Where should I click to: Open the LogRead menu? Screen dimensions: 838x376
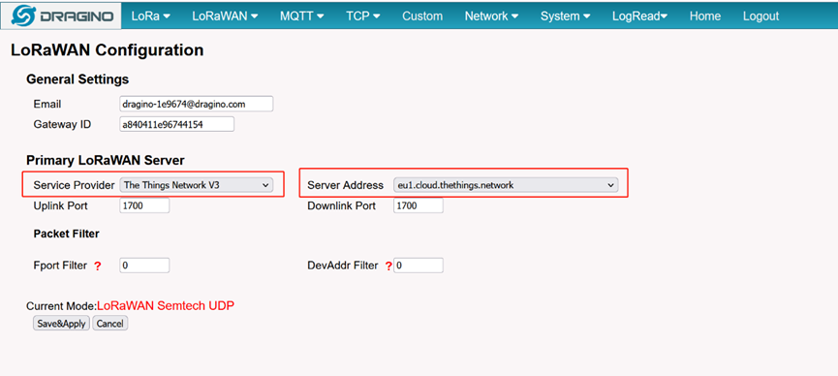coord(639,16)
